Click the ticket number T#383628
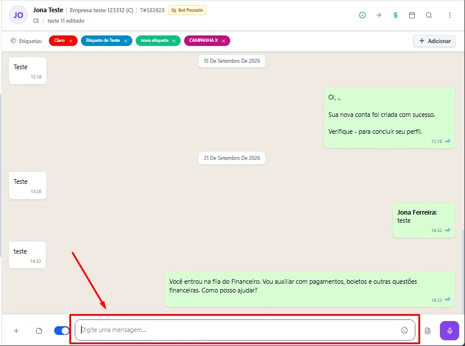The width and height of the screenshot is (465, 346). coord(152,10)
